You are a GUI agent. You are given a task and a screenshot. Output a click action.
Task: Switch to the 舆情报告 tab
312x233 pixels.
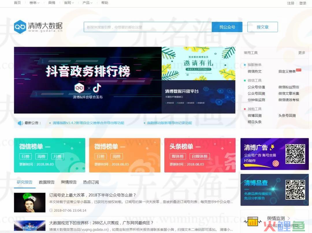click(69, 182)
